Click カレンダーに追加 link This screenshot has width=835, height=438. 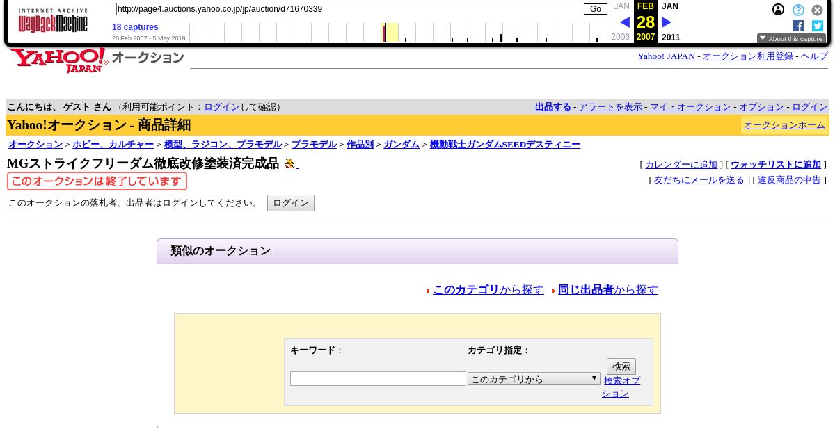click(681, 165)
